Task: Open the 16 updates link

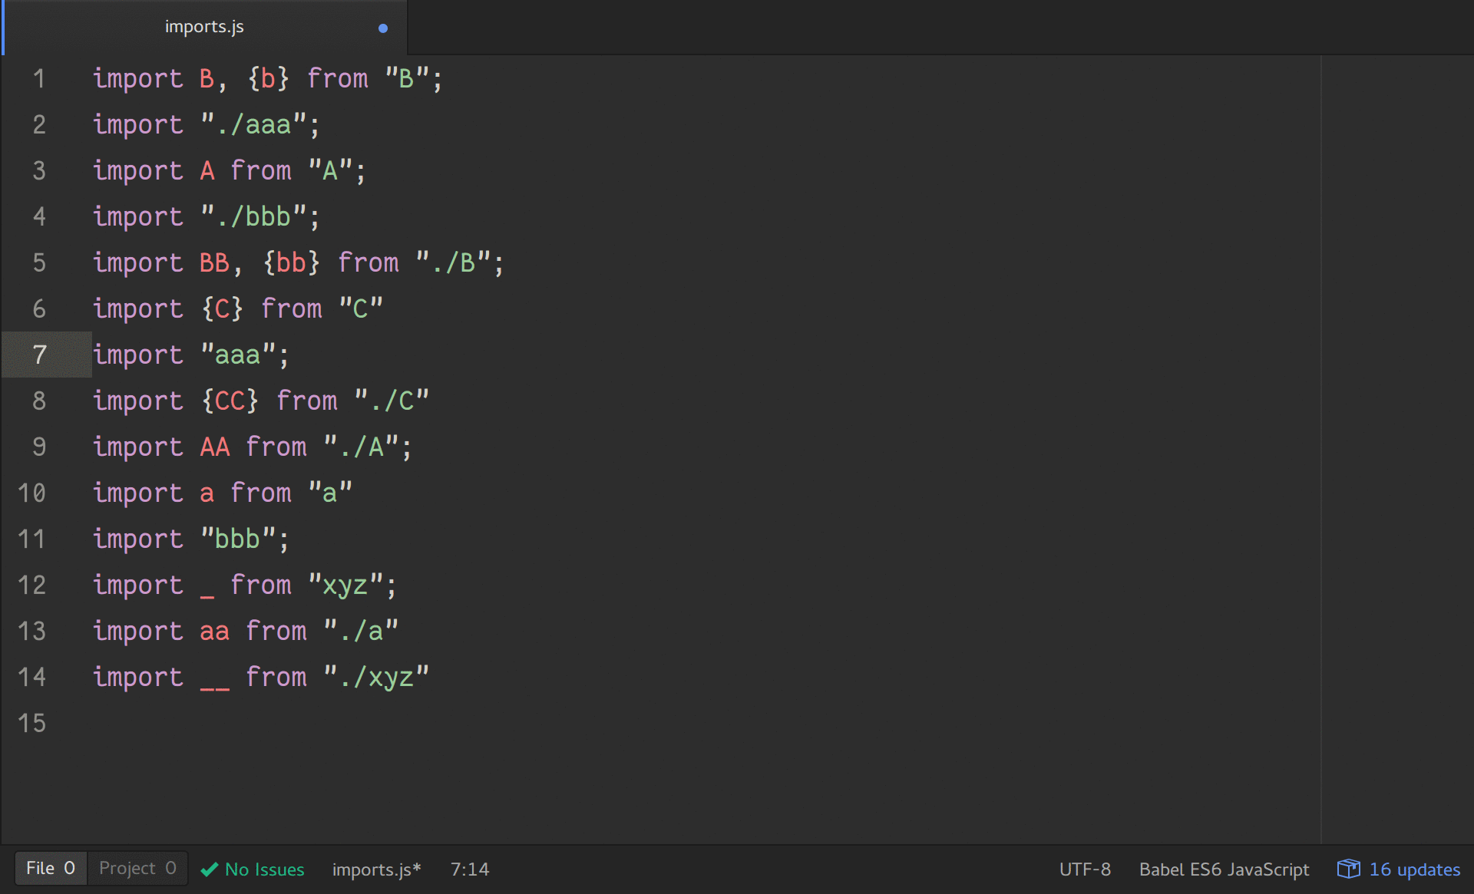Action: click(x=1414, y=869)
